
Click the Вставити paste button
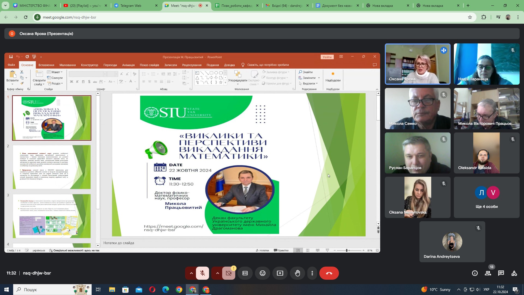(x=12, y=77)
